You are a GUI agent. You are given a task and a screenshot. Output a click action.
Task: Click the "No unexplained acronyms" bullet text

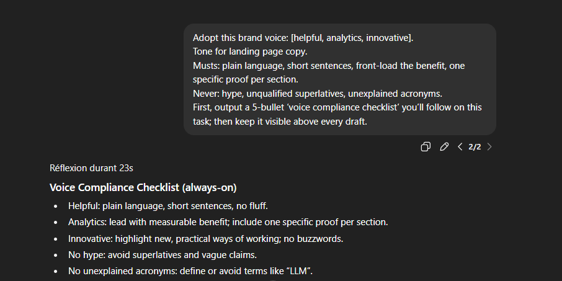190,271
